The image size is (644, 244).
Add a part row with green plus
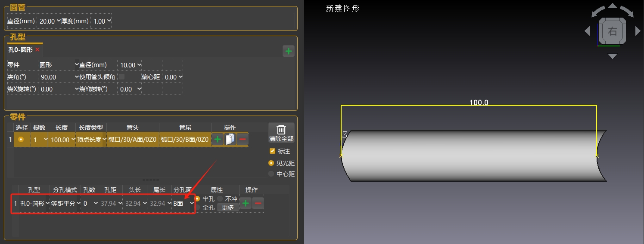(218, 140)
